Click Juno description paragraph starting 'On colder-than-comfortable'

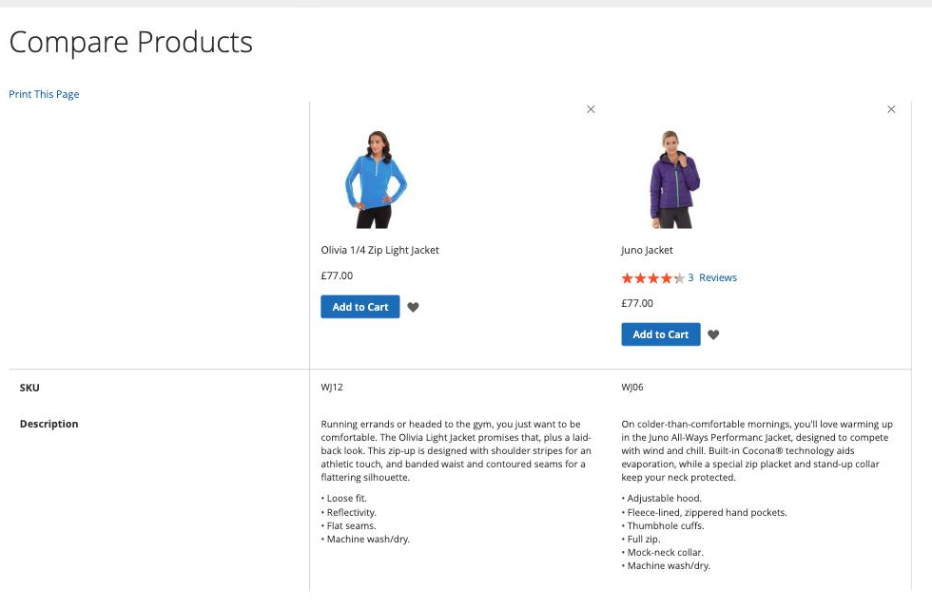(757, 450)
